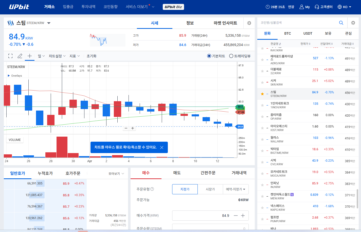Go to 코인동향 in top navigation
The width and height of the screenshot is (361, 232).
tap(111, 7)
